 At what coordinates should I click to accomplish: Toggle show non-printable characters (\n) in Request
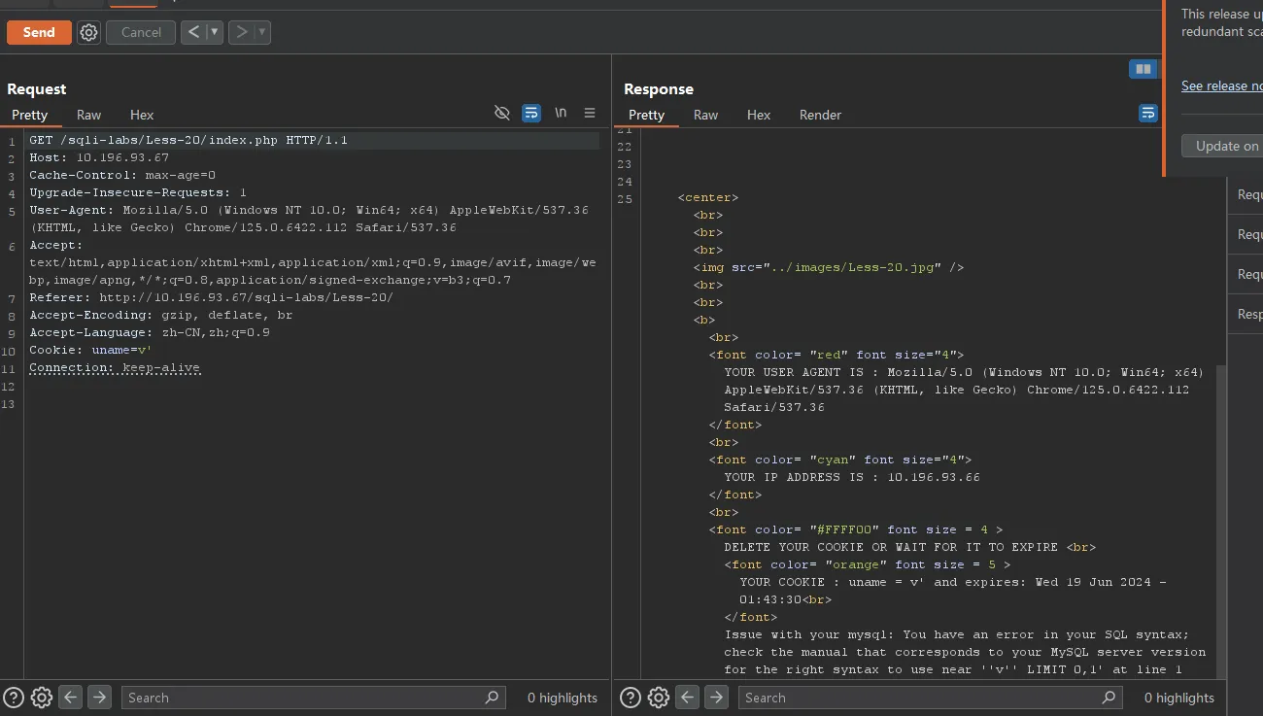561,114
